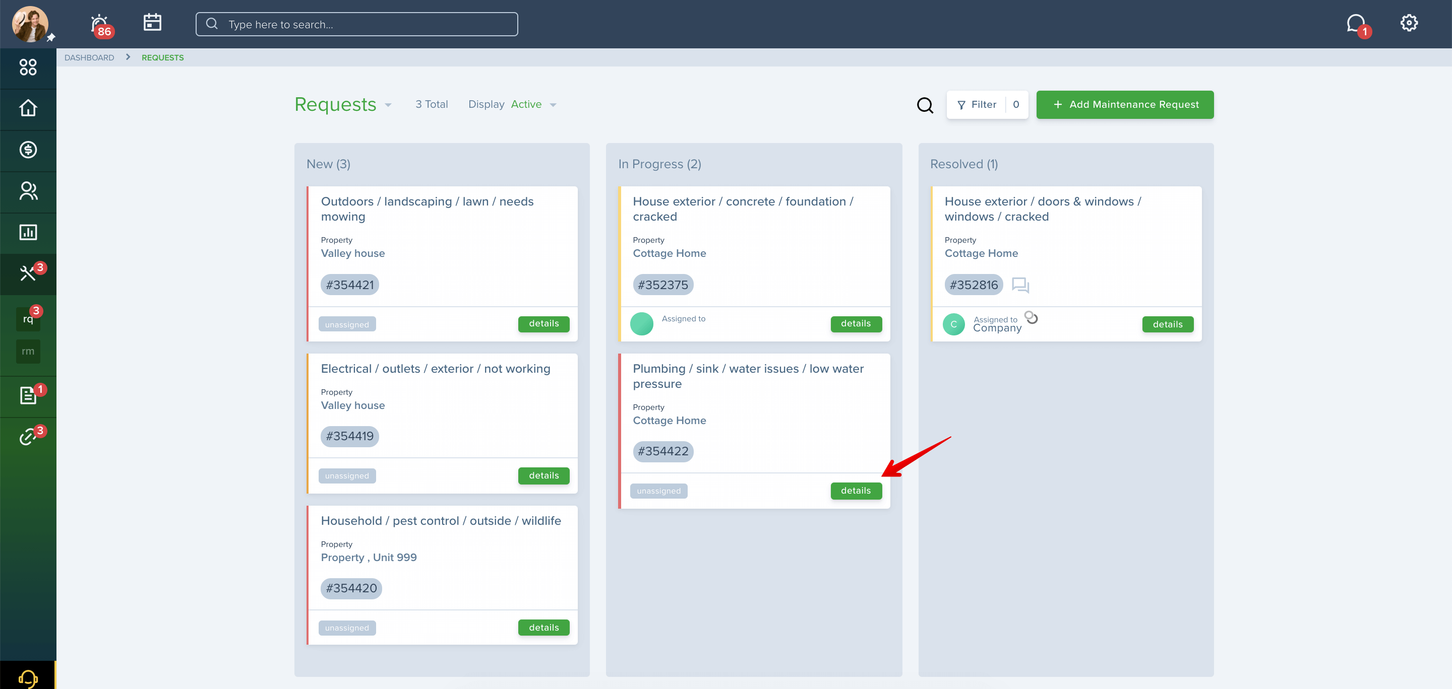
Task: Click the 'New (3)' column header
Action: coord(328,164)
